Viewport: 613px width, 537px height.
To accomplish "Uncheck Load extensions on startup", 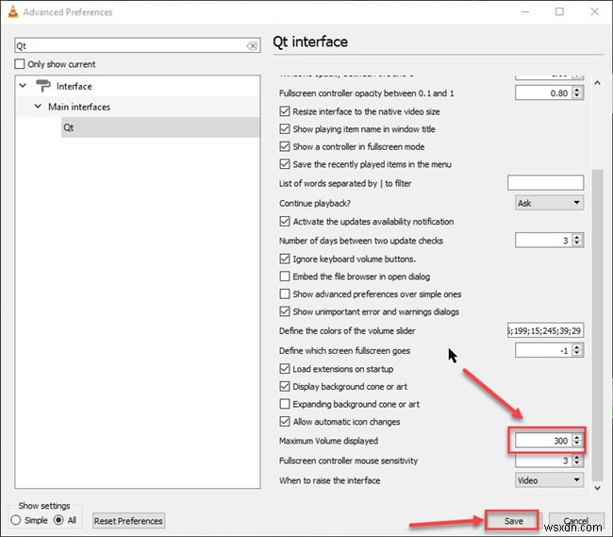I will (285, 369).
